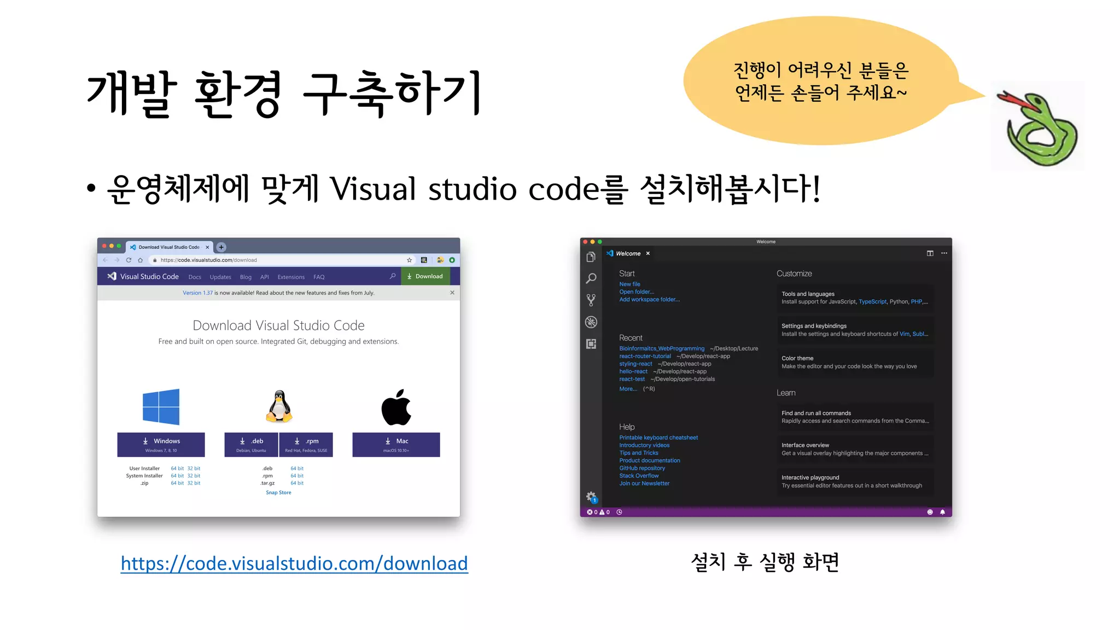Click the browser home icon

click(x=141, y=260)
